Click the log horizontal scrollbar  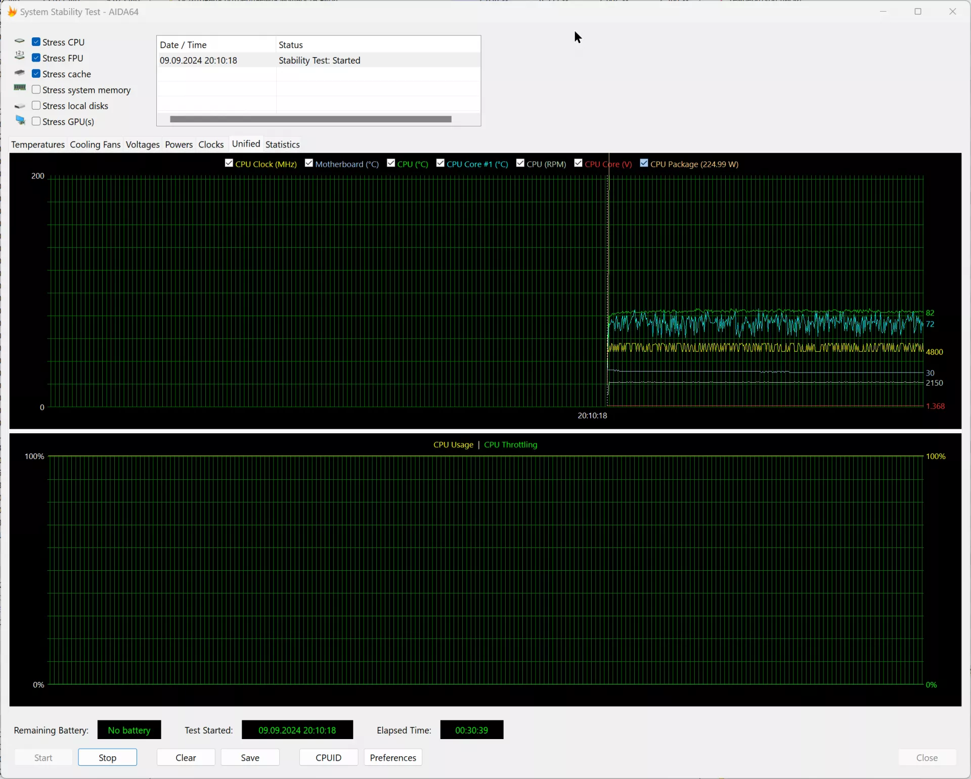tap(311, 119)
